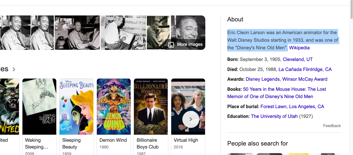Screen dimensions: 353x155
Task: Visit the Disney Legends award link
Action: coord(263,79)
